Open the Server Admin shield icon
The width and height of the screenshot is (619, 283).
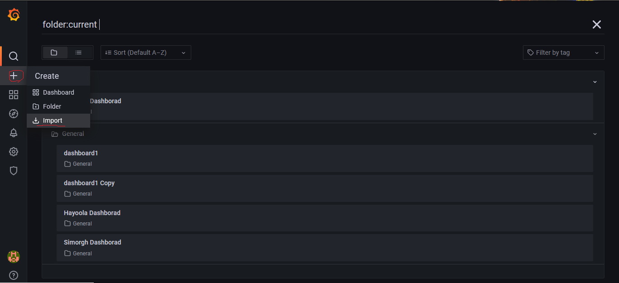click(14, 171)
